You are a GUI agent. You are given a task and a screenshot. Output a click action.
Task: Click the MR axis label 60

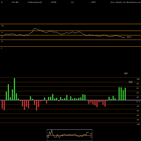point(138,88)
